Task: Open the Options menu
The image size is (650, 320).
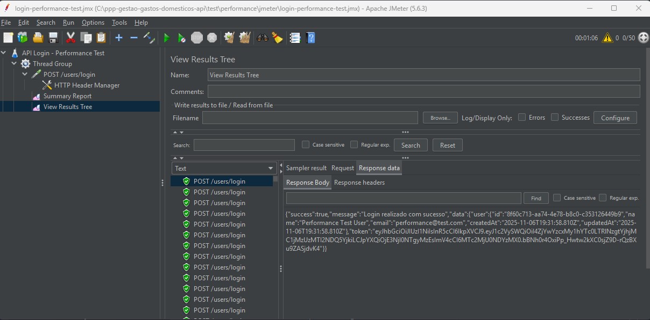Action: coord(93,23)
